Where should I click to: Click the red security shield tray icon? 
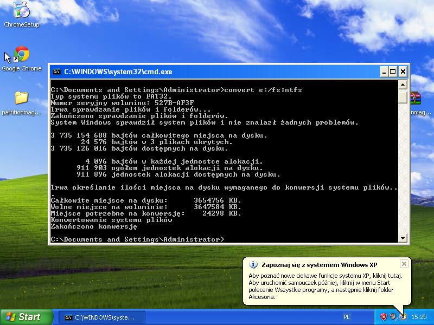pos(384,316)
